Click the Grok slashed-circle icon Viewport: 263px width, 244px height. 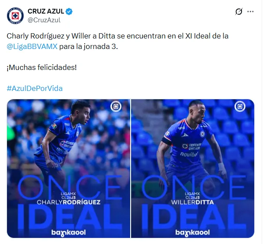tap(239, 11)
